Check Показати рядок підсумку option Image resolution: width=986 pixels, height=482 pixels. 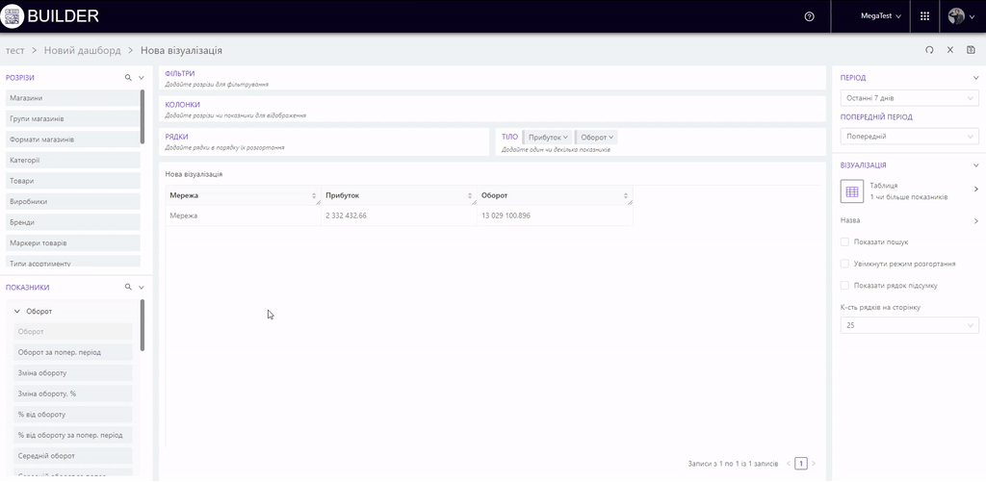(x=844, y=285)
